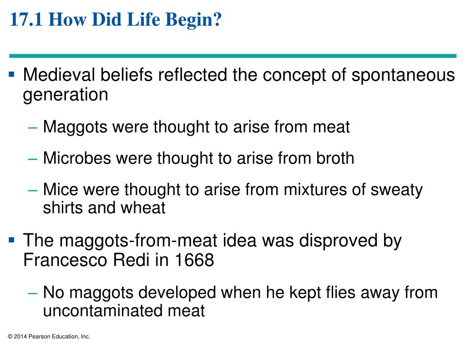466x350 pixels.
Task: Click the words 'uncontaminated meat'
Action: [124, 311]
